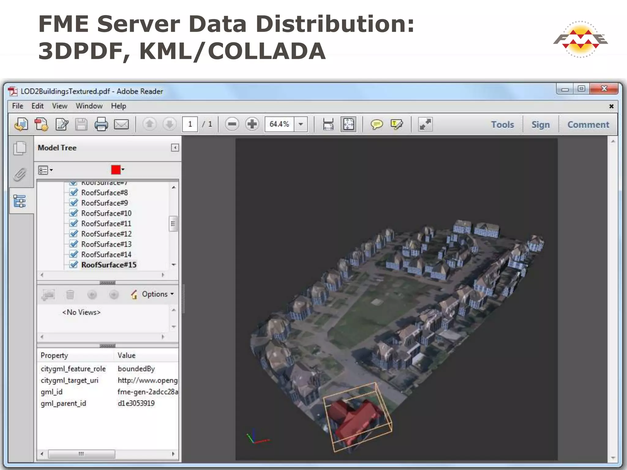627x470 pixels.
Task: Click the properties horizontal scrollbar thumb
Action: click(x=81, y=454)
